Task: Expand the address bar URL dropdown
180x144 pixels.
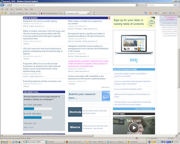Action: click(136, 5)
